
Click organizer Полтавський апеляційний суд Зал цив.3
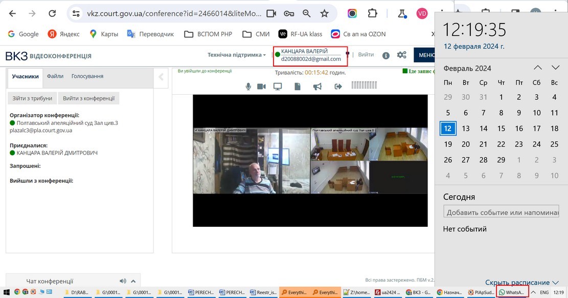tap(67, 123)
